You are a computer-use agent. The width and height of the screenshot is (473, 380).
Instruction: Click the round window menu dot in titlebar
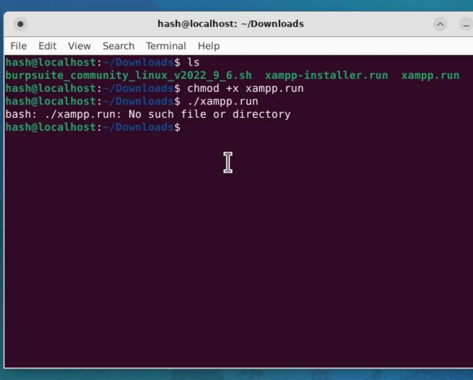[20, 24]
